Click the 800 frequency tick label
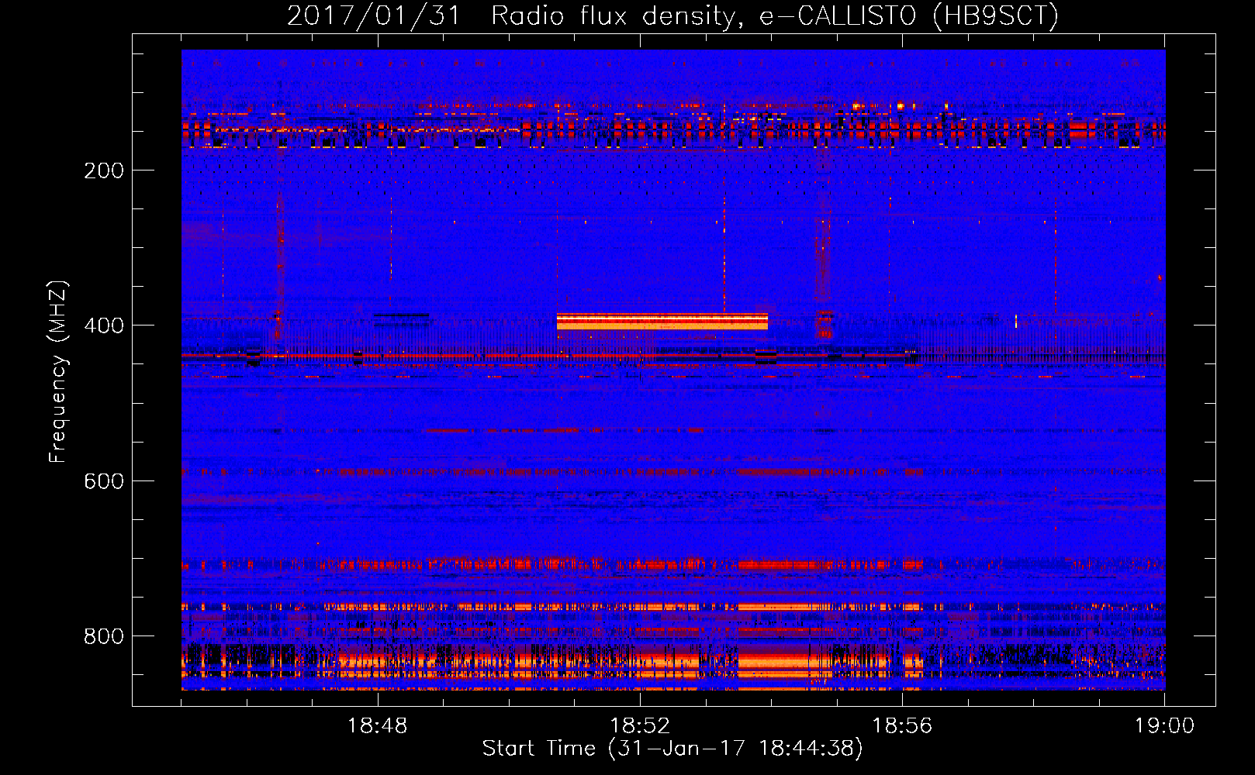 tap(103, 636)
